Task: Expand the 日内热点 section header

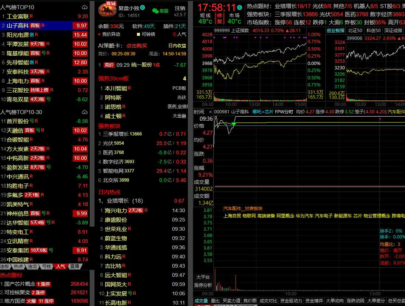Action: 109,192
